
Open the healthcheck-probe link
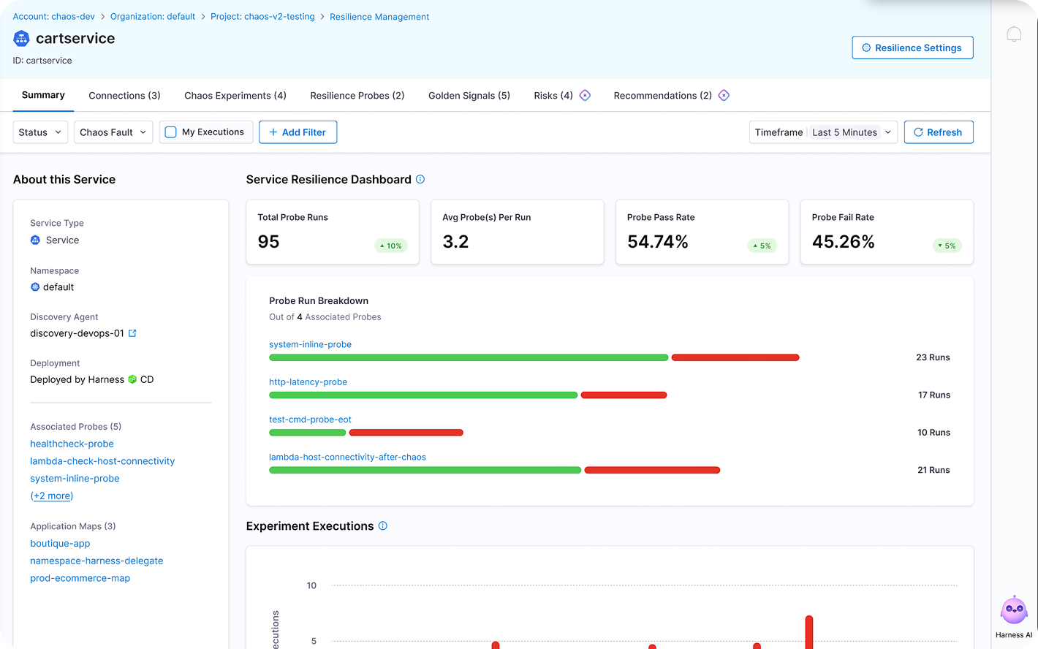pyautogui.click(x=72, y=444)
